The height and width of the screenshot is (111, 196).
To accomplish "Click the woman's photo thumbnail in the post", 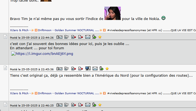I will 112,13.
